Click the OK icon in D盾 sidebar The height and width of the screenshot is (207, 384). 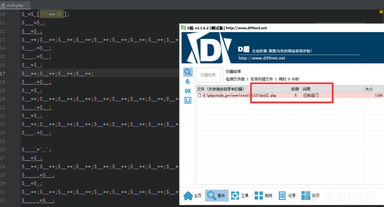point(188,91)
